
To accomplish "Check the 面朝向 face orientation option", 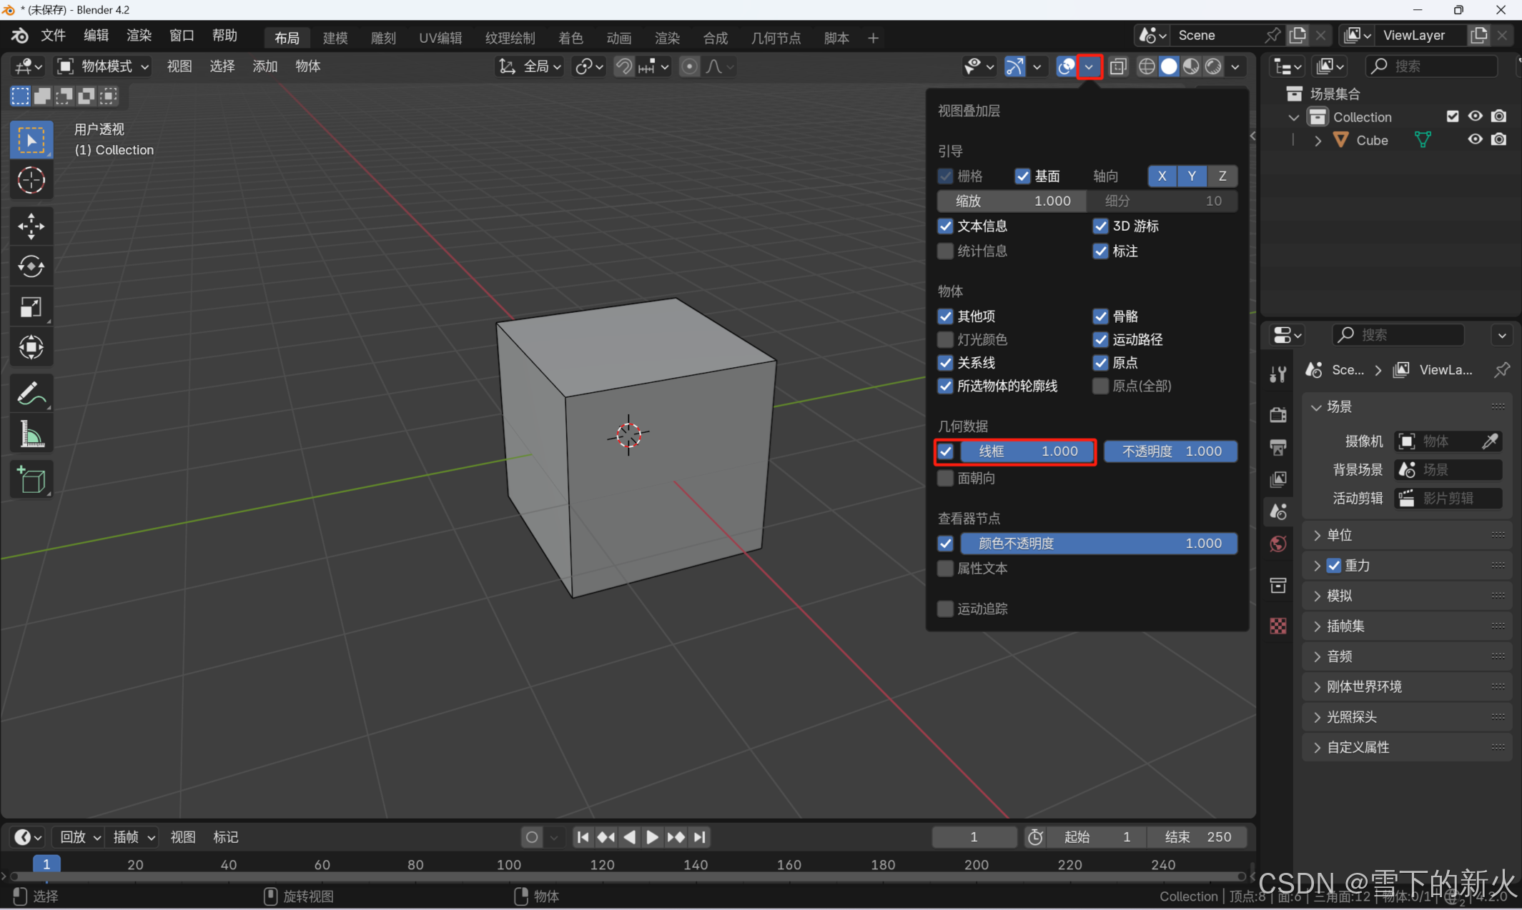I will point(945,479).
